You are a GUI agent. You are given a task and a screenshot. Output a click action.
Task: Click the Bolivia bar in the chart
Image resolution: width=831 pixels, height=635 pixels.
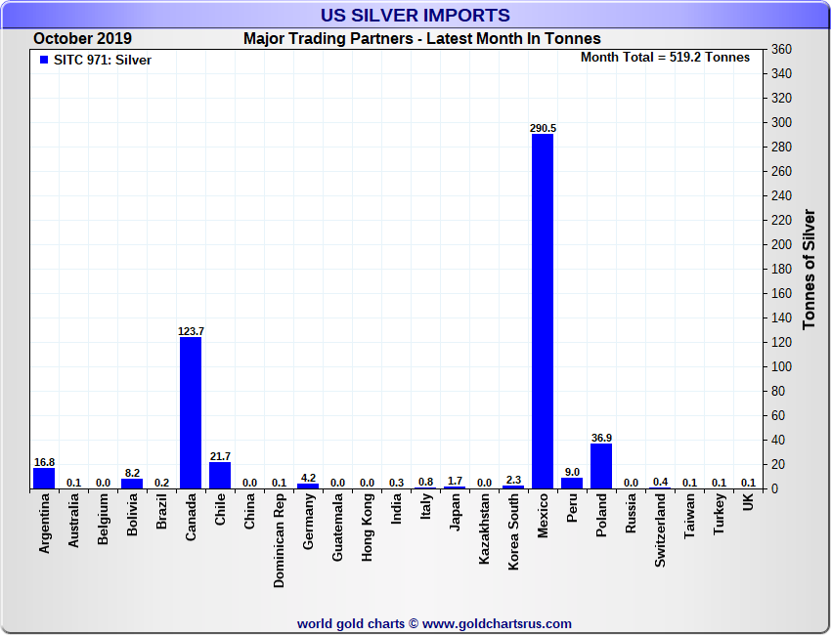click(x=132, y=483)
